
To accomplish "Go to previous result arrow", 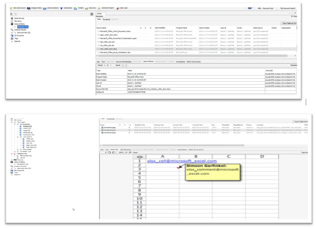I will point(123,65).
